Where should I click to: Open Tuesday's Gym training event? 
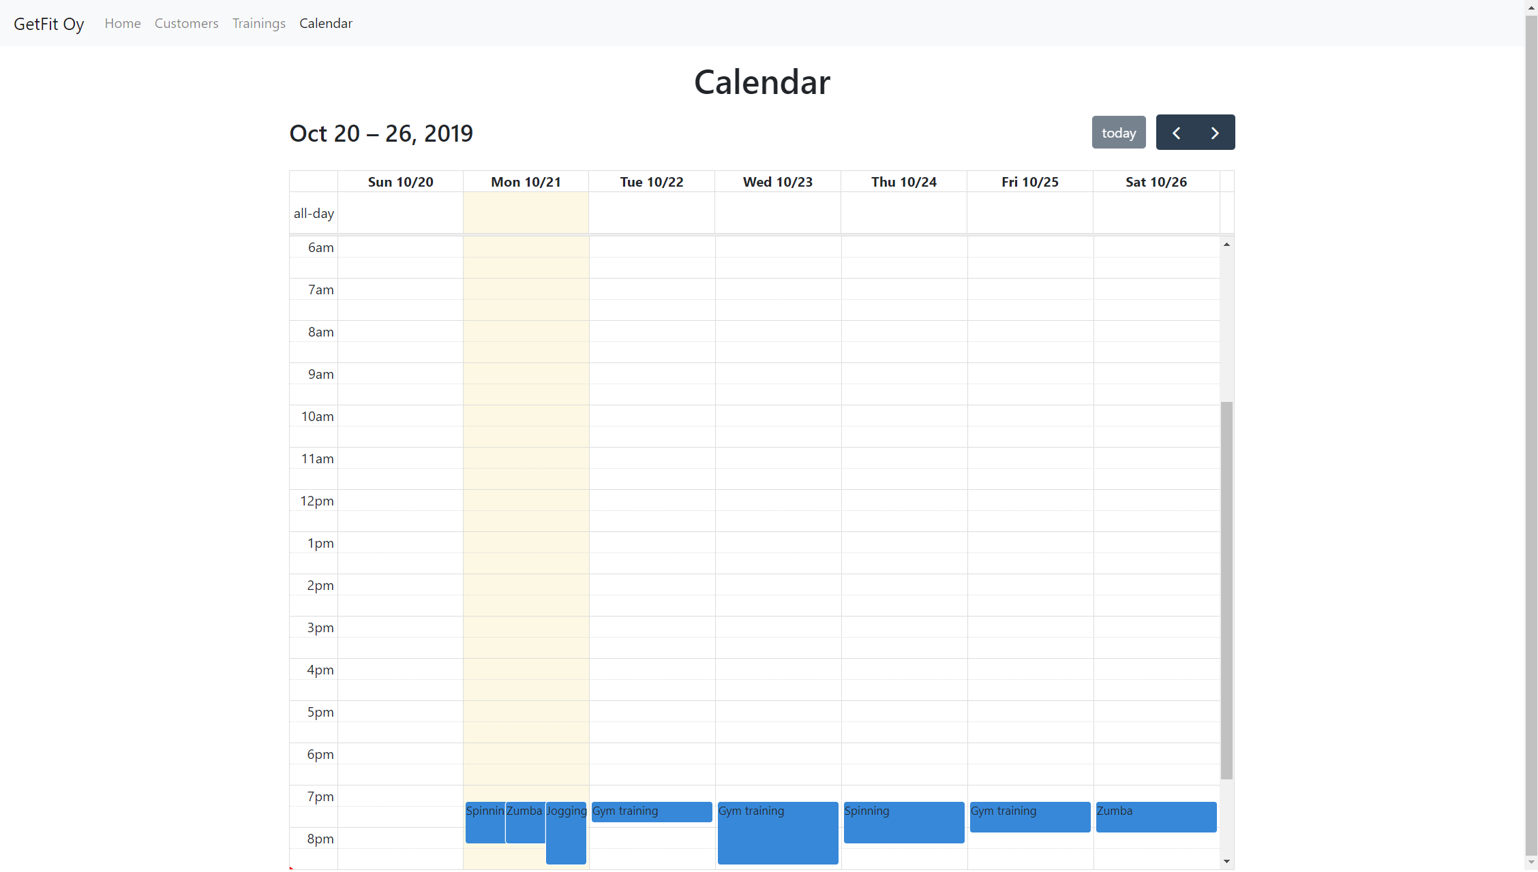pos(651,811)
